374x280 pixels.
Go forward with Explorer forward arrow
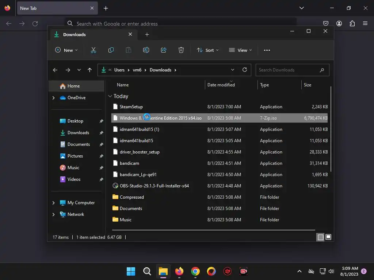click(x=68, y=70)
